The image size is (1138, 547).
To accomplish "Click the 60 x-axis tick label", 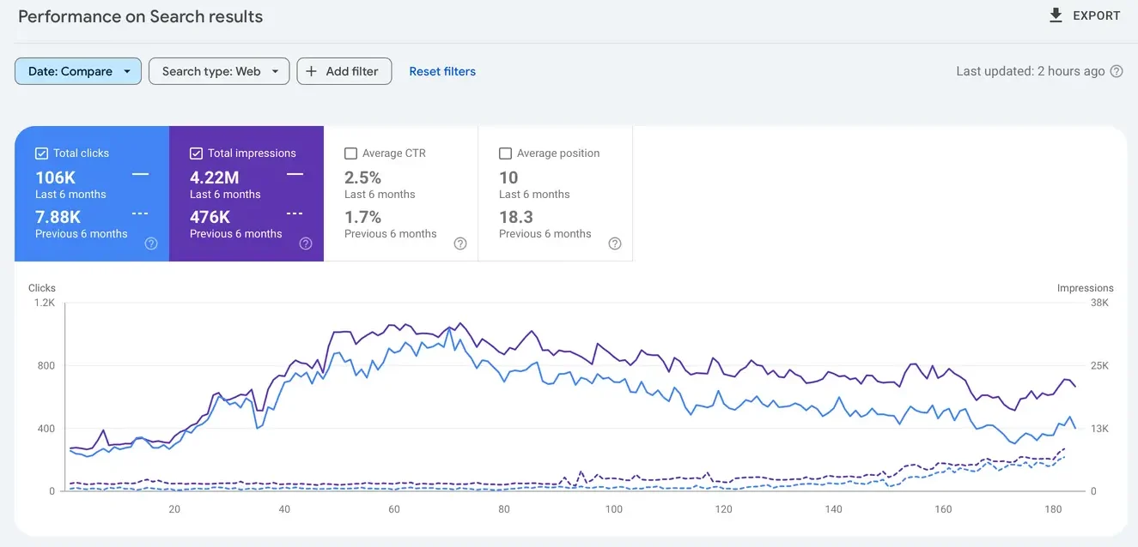I will coord(394,509).
